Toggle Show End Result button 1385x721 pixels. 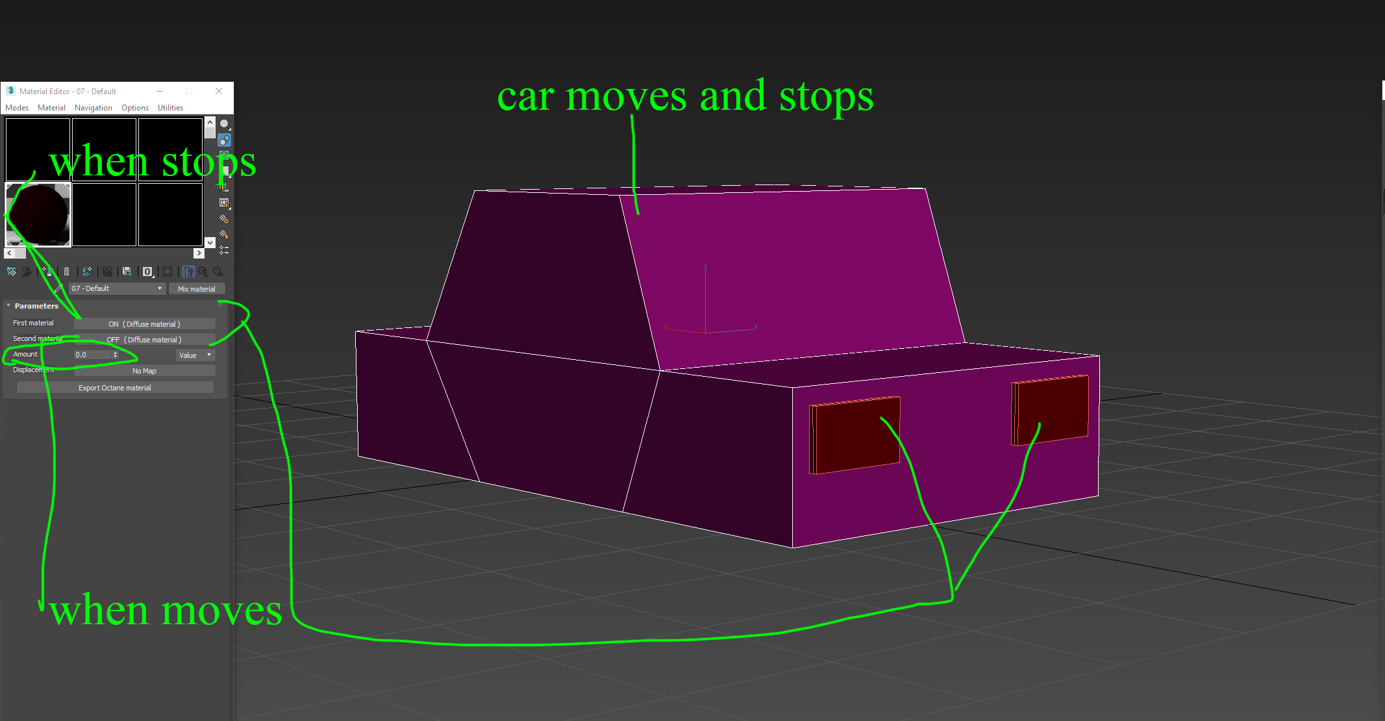188,272
